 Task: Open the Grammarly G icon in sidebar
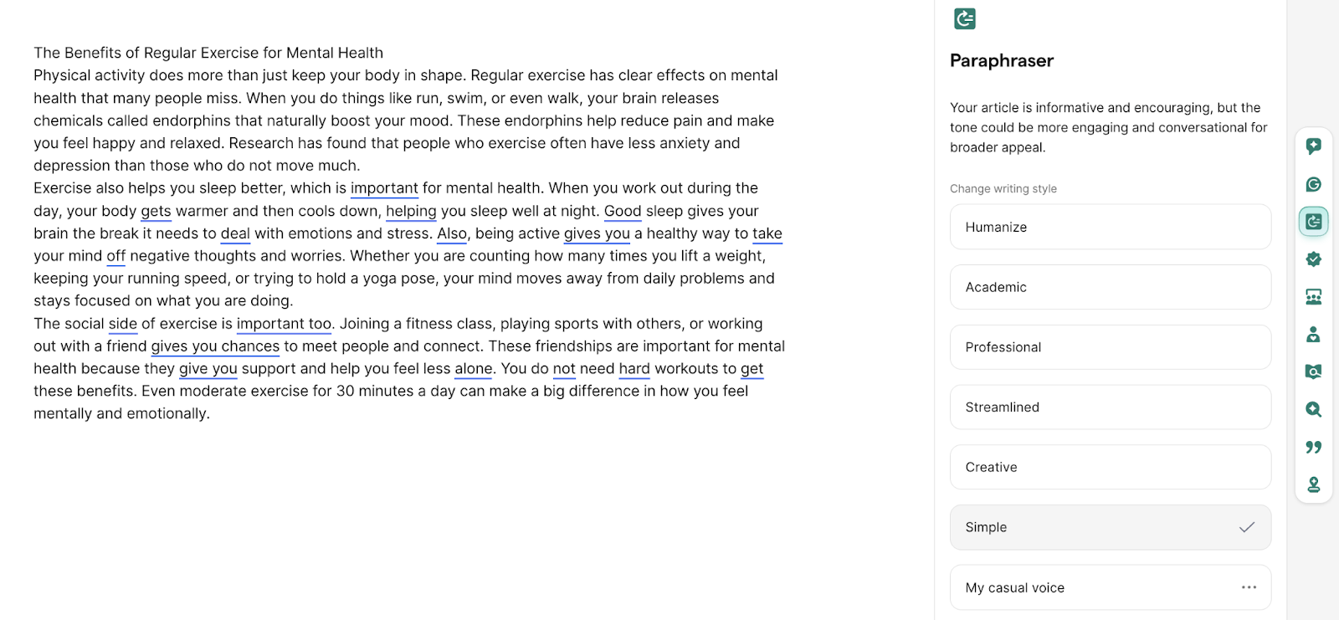[x=1313, y=184]
